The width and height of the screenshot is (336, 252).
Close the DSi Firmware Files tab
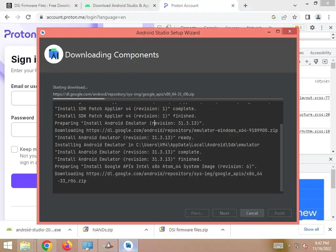click(76, 6)
